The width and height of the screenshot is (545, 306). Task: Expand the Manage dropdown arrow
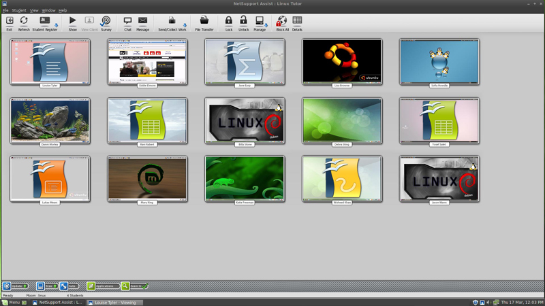point(266,26)
